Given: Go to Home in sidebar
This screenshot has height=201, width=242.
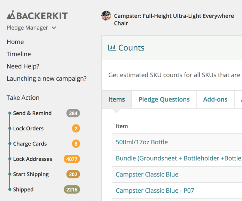Looking at the screenshot, I should point(15,42).
